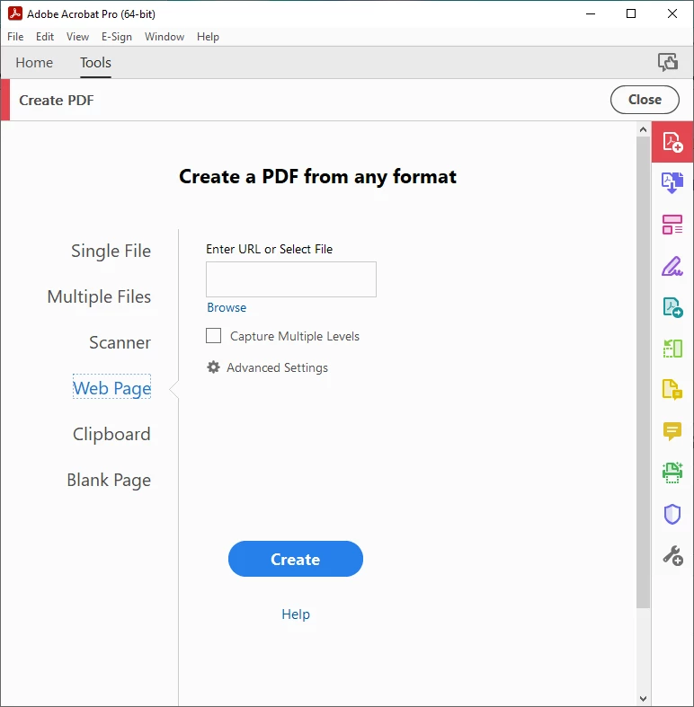Open the Scan & OCR green icon
This screenshot has width=694, height=707.
point(672,473)
